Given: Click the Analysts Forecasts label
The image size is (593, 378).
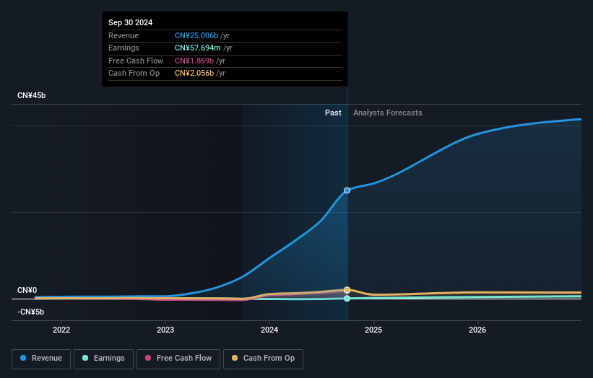Looking at the screenshot, I should 388,113.
